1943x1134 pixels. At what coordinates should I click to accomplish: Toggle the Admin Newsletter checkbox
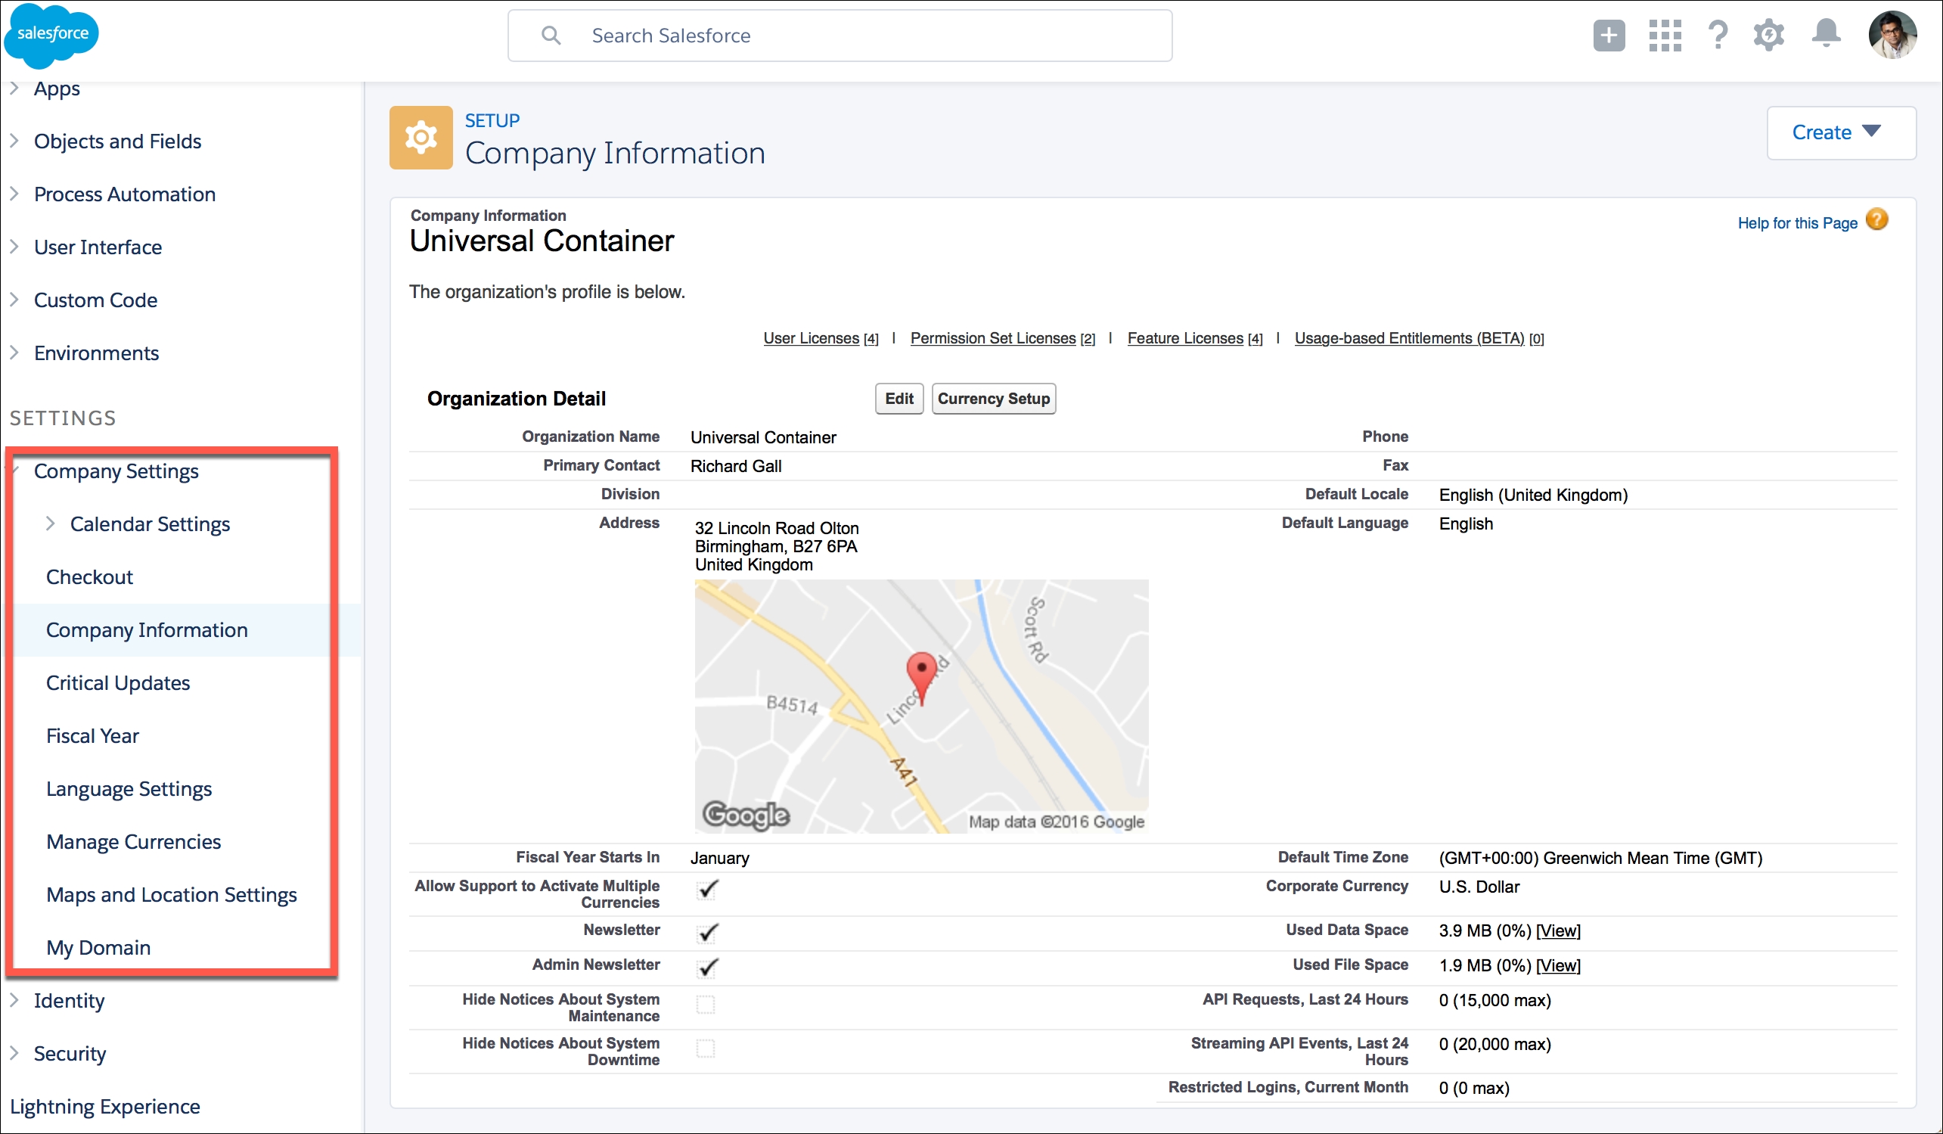707,968
